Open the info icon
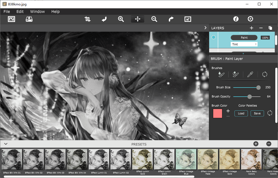Image resolution: width=278 pixels, height=178 pixels. click(236, 19)
